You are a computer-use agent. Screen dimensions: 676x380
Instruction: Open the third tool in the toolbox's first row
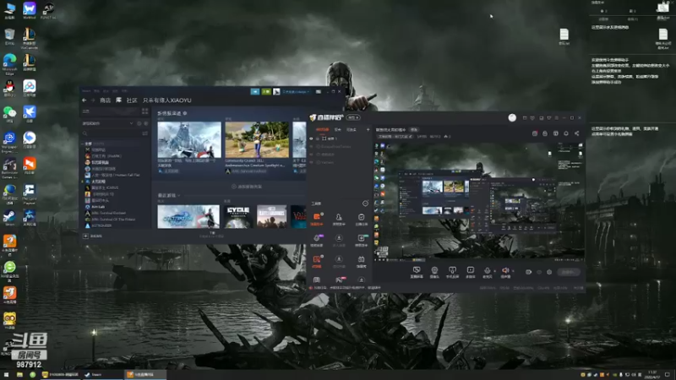click(x=362, y=219)
